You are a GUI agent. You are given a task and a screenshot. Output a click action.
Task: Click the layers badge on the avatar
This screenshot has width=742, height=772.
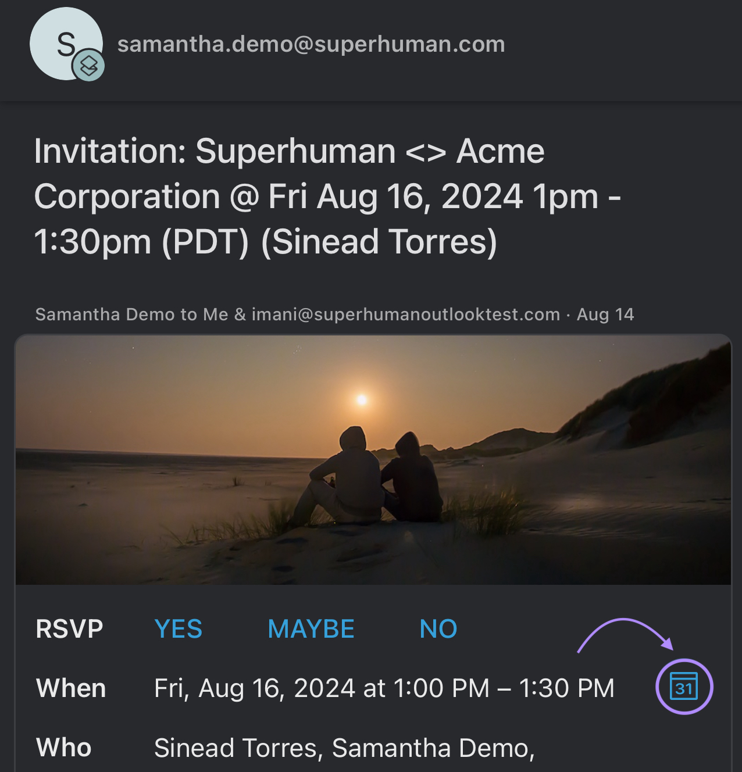88,66
